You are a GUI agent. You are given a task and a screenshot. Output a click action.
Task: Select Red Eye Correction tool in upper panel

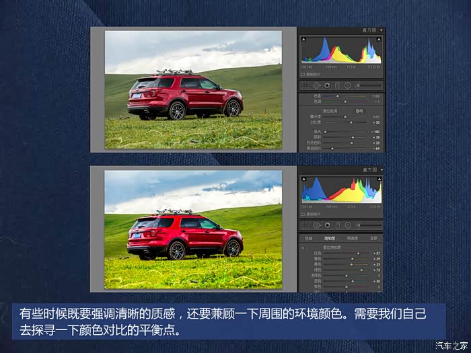click(327, 85)
